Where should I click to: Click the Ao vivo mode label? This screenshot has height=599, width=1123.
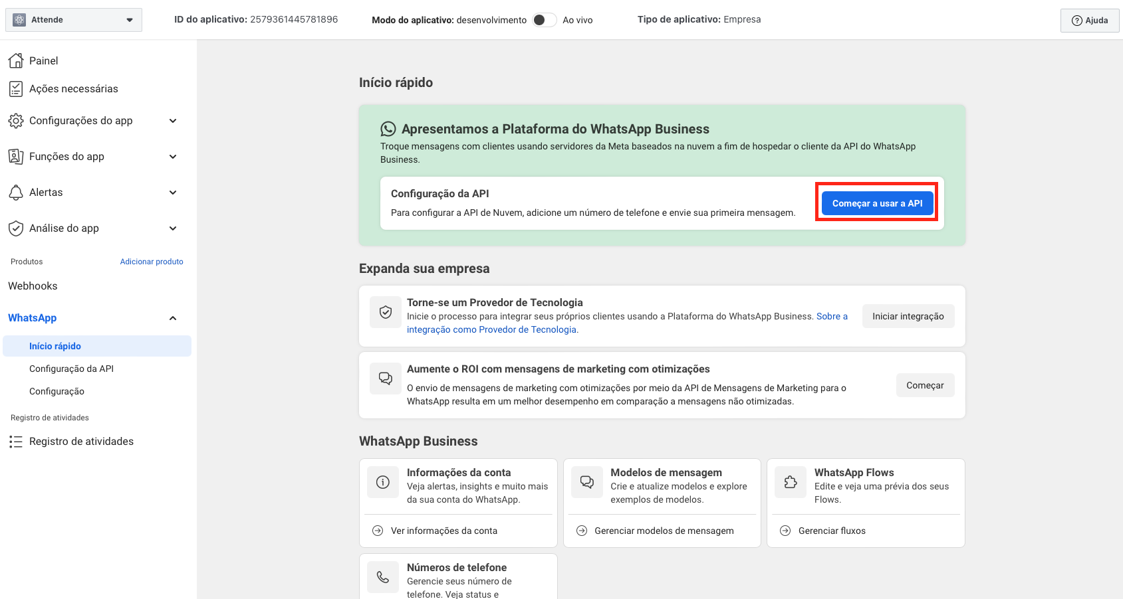pos(578,20)
